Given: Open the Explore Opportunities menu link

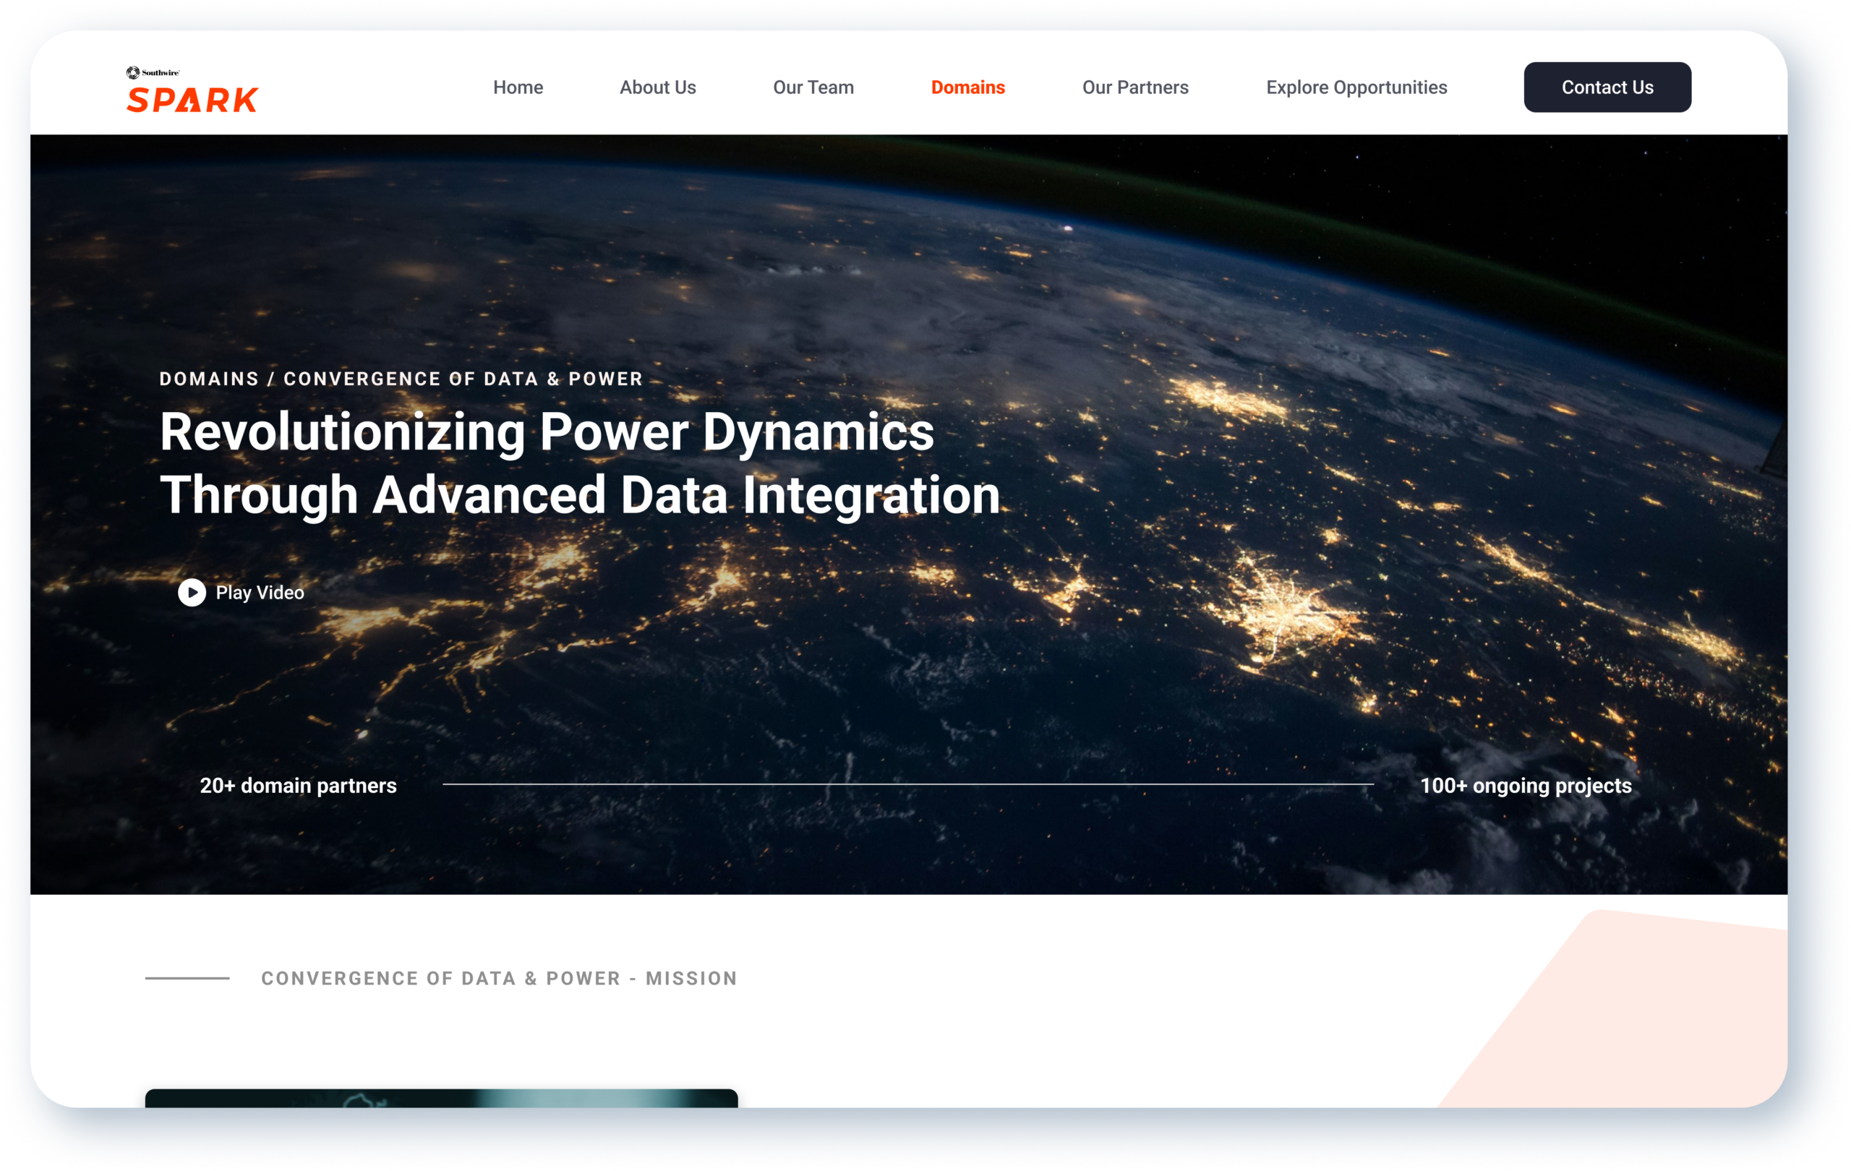Looking at the screenshot, I should click(1356, 87).
